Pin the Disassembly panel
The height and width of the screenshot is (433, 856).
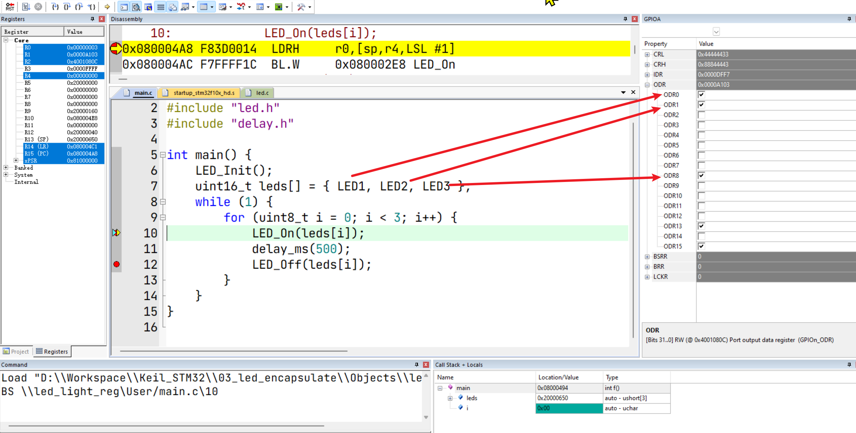tap(625, 19)
